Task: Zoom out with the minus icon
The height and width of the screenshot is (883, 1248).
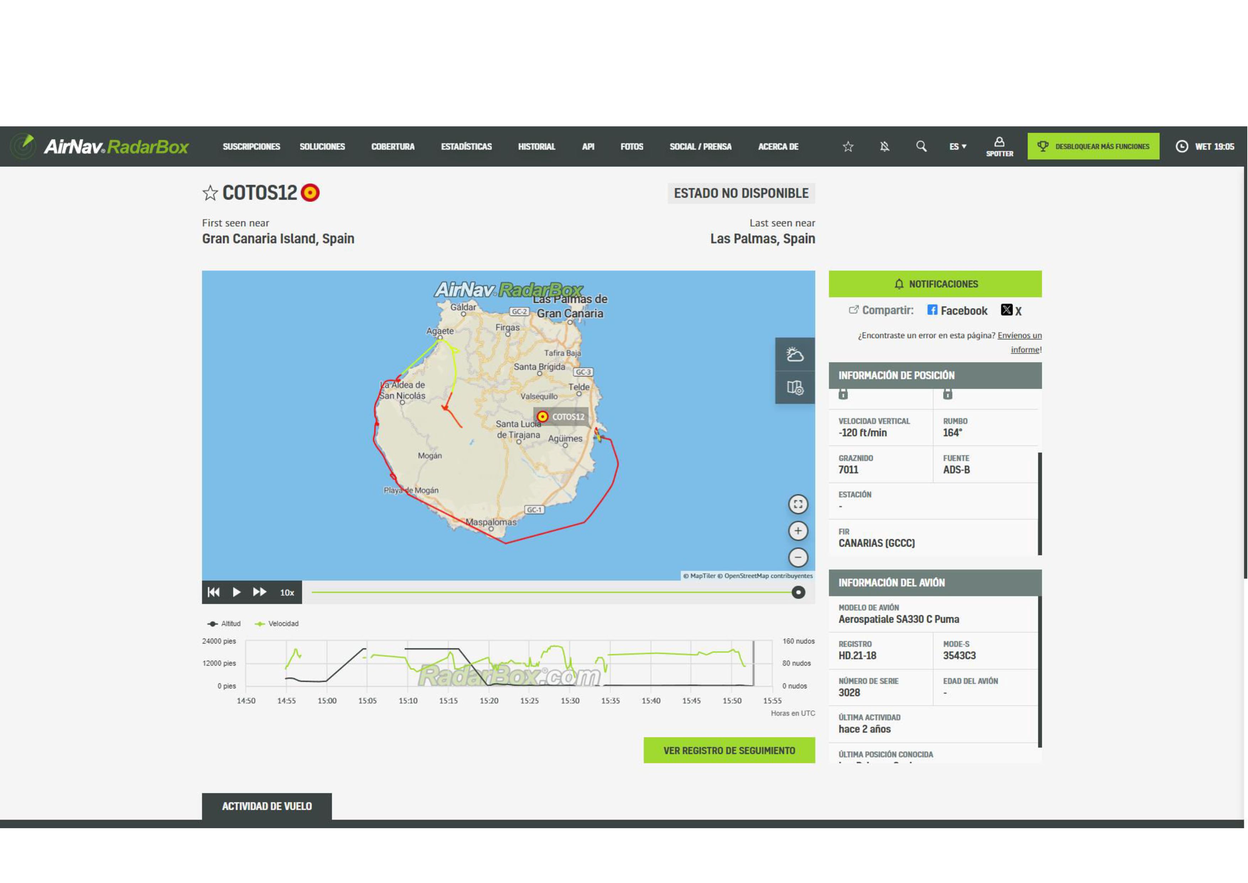Action: tap(797, 557)
